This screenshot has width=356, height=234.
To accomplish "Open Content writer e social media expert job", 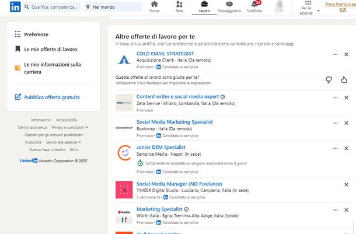I will (x=177, y=97).
